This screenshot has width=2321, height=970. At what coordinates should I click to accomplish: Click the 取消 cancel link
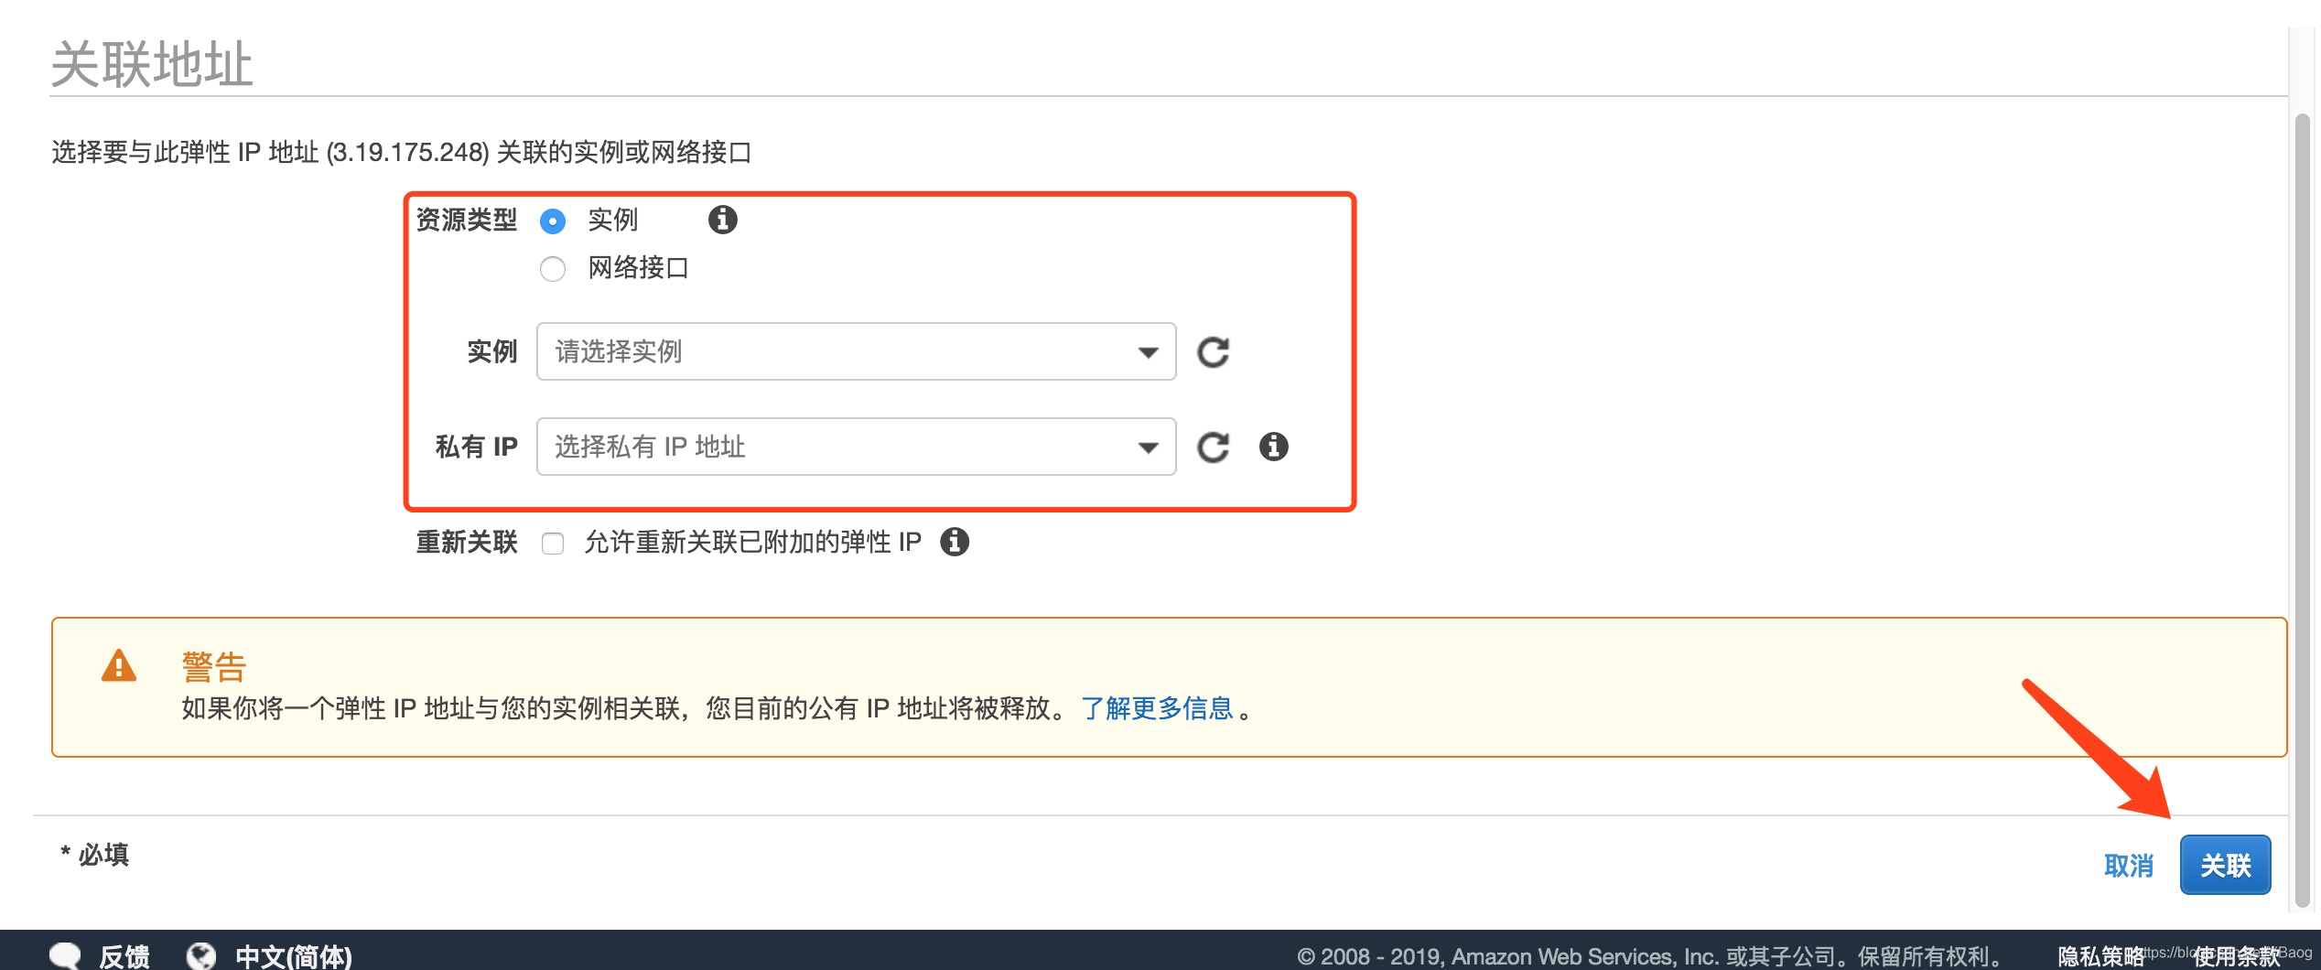[x=2129, y=866]
